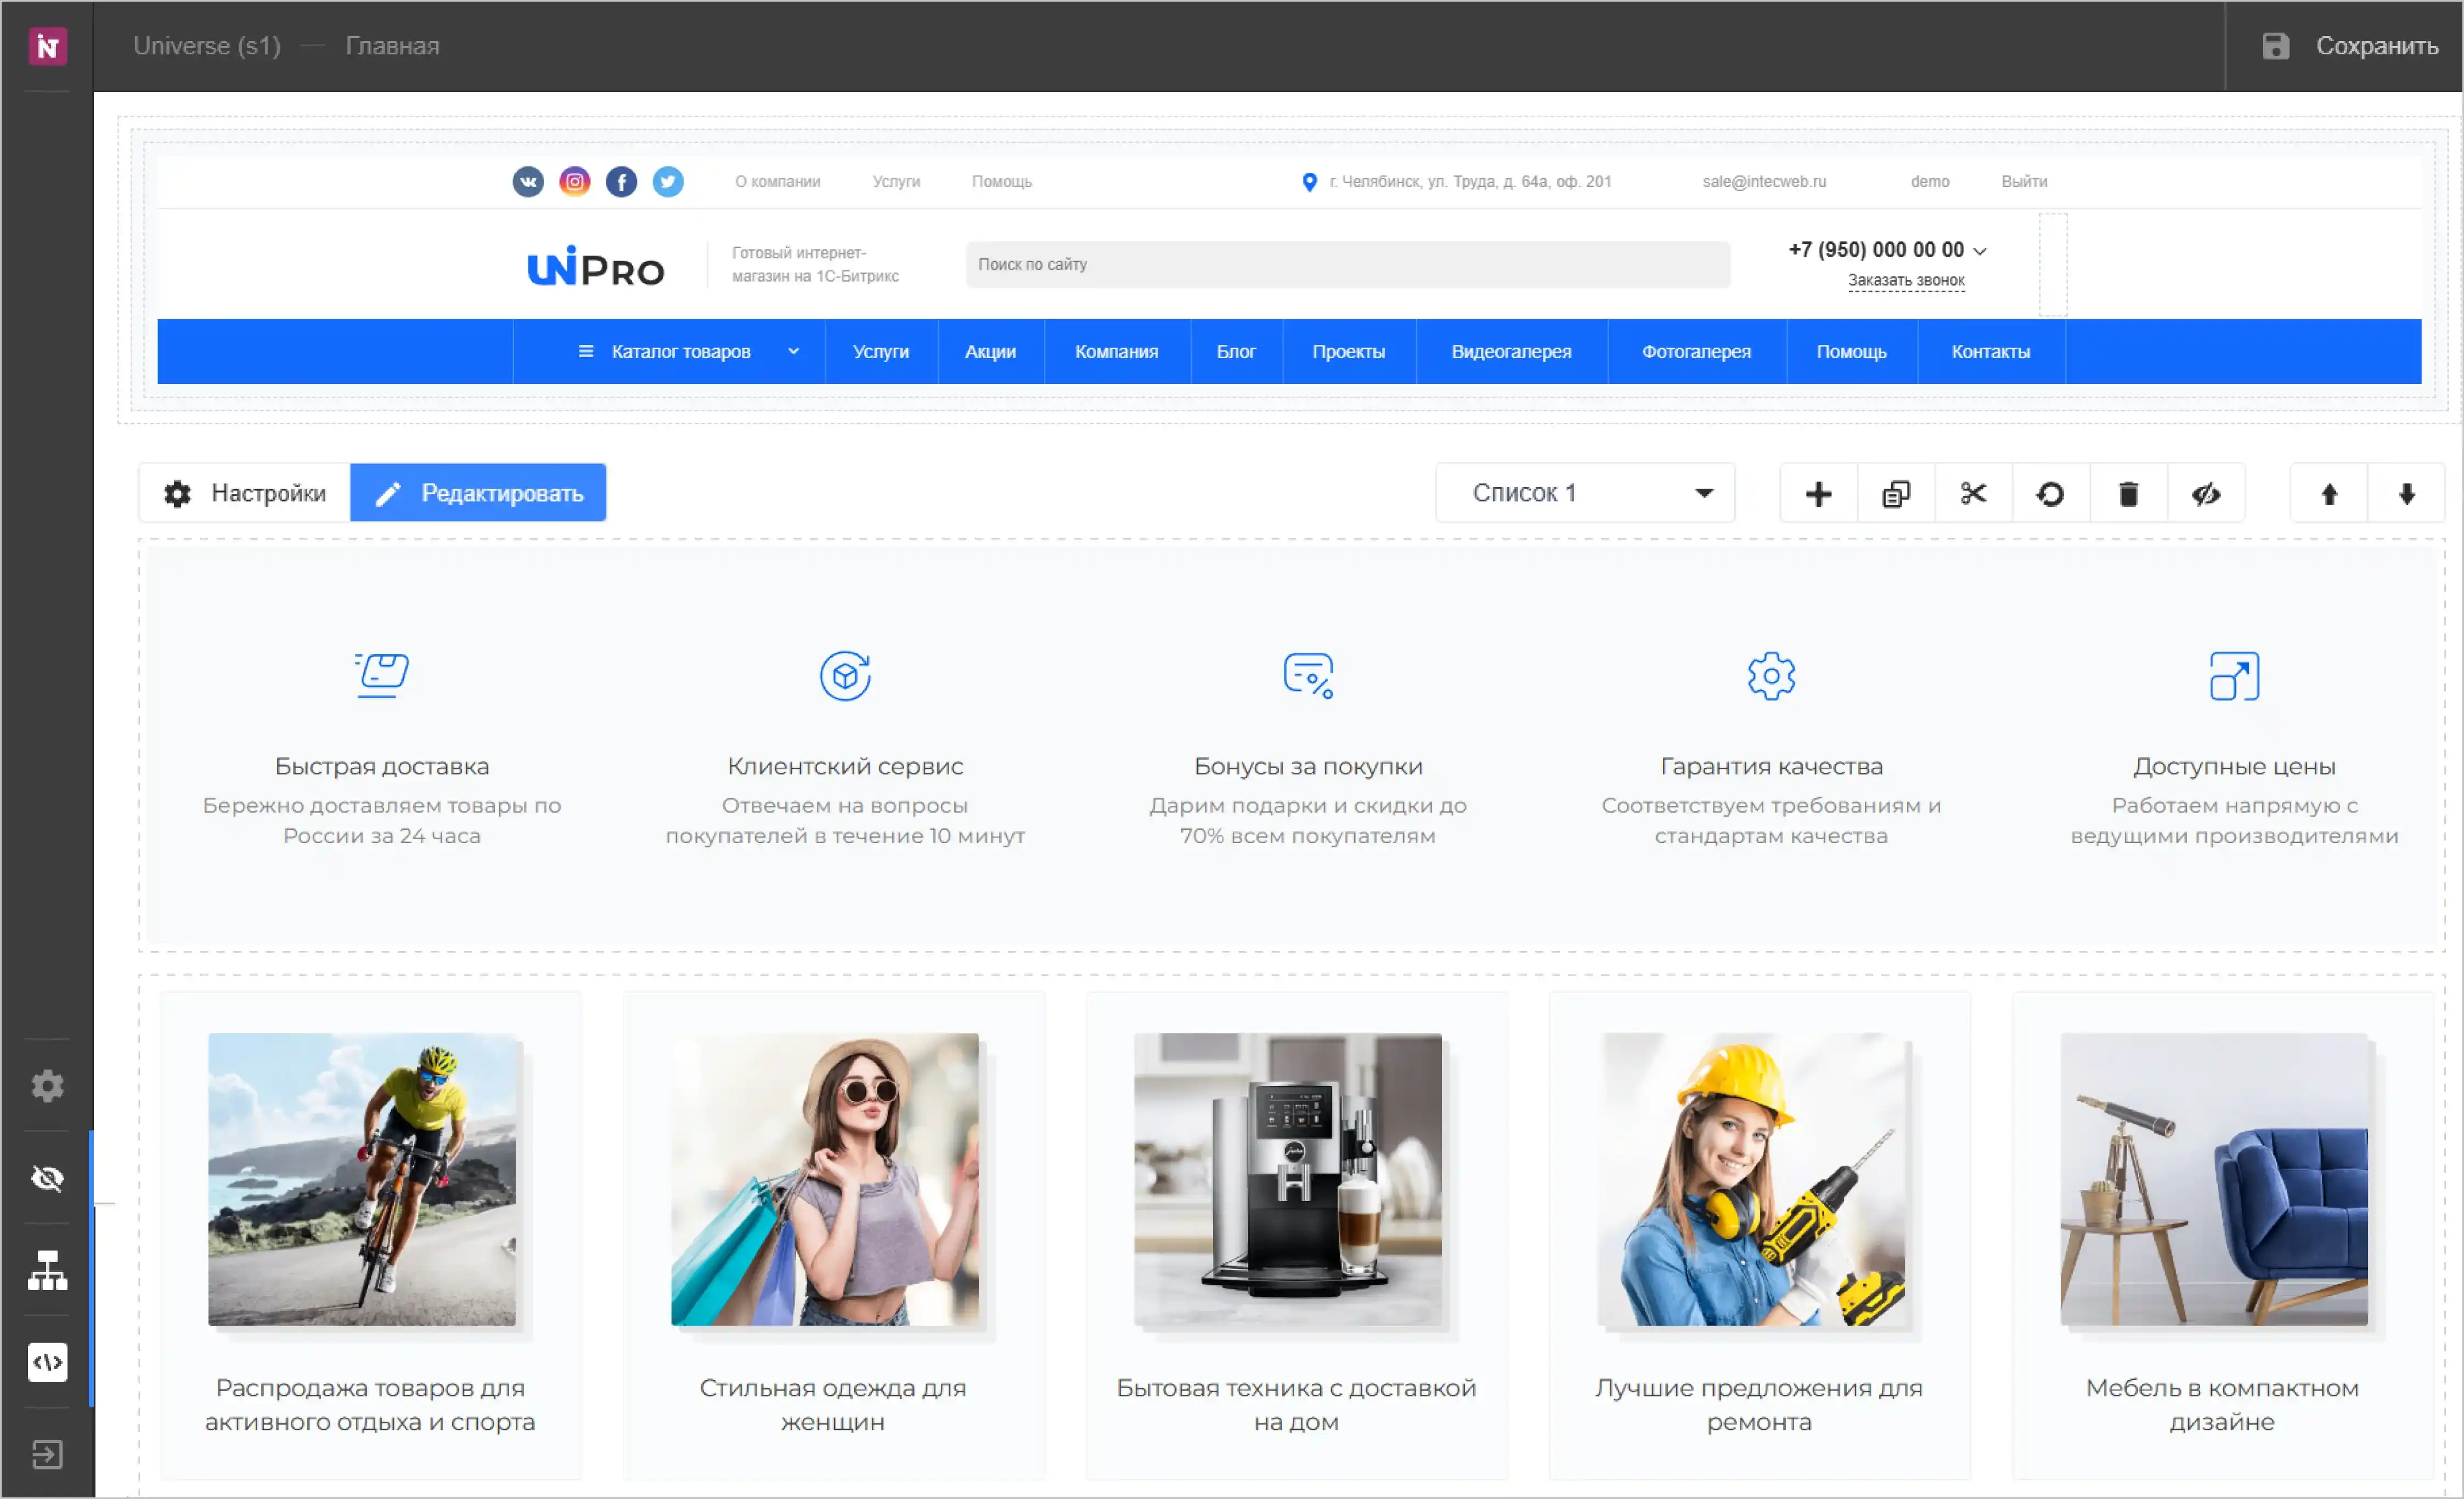Screen dimensions: 2464x1499
Task: Click the plus icon to add a block
Action: (x=1818, y=493)
